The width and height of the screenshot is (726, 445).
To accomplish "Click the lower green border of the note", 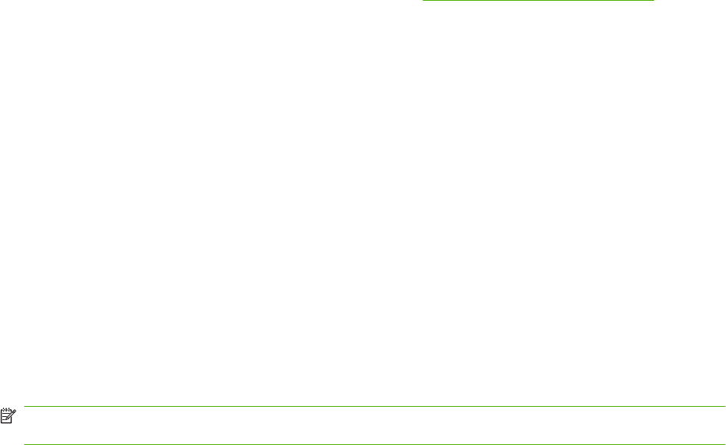I will tap(374, 444).
